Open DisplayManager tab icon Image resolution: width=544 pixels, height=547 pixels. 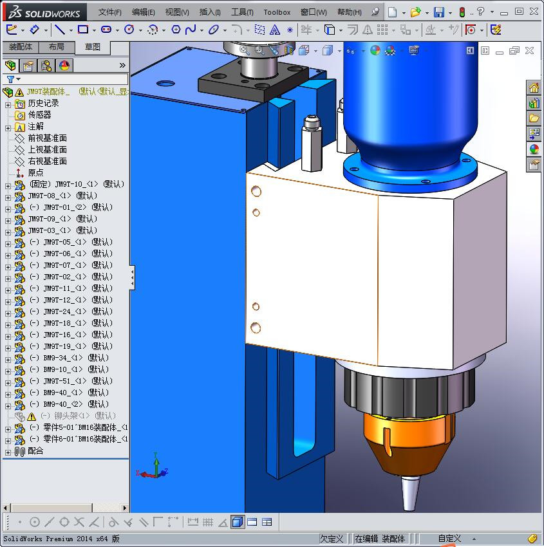[64, 65]
